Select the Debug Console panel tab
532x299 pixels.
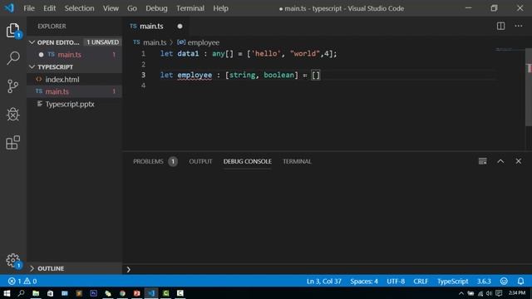coord(248,161)
